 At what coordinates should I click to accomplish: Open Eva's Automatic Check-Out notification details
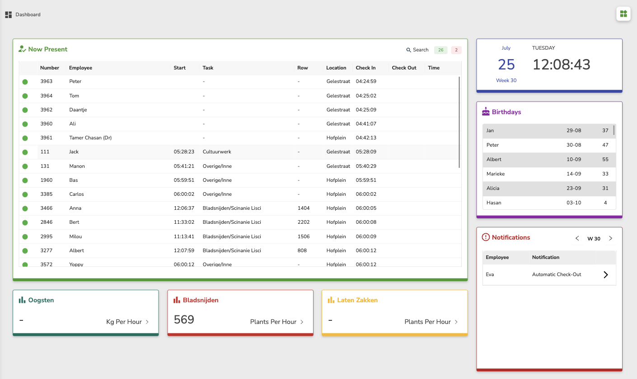tap(606, 274)
